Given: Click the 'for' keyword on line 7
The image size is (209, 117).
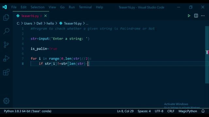Looking at the screenshot, I should pos(34,58).
